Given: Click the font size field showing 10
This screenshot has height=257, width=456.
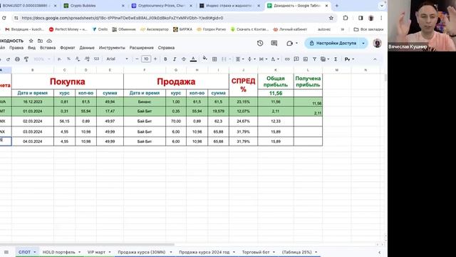Looking at the screenshot, I should pyautogui.click(x=146, y=59).
